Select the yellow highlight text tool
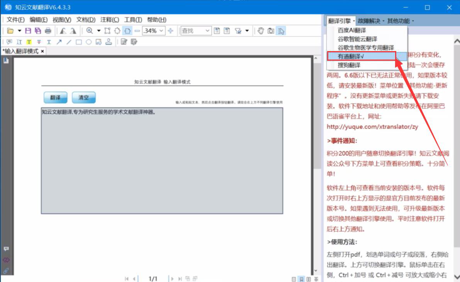 click(x=29, y=42)
